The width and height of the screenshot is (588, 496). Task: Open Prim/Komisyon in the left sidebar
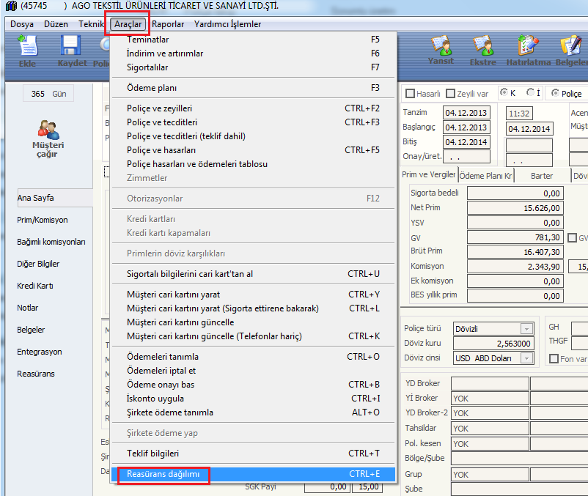[x=43, y=220]
